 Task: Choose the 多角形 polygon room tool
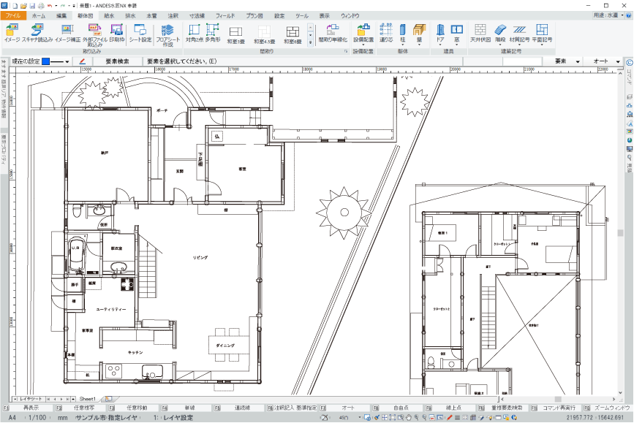coord(212,31)
